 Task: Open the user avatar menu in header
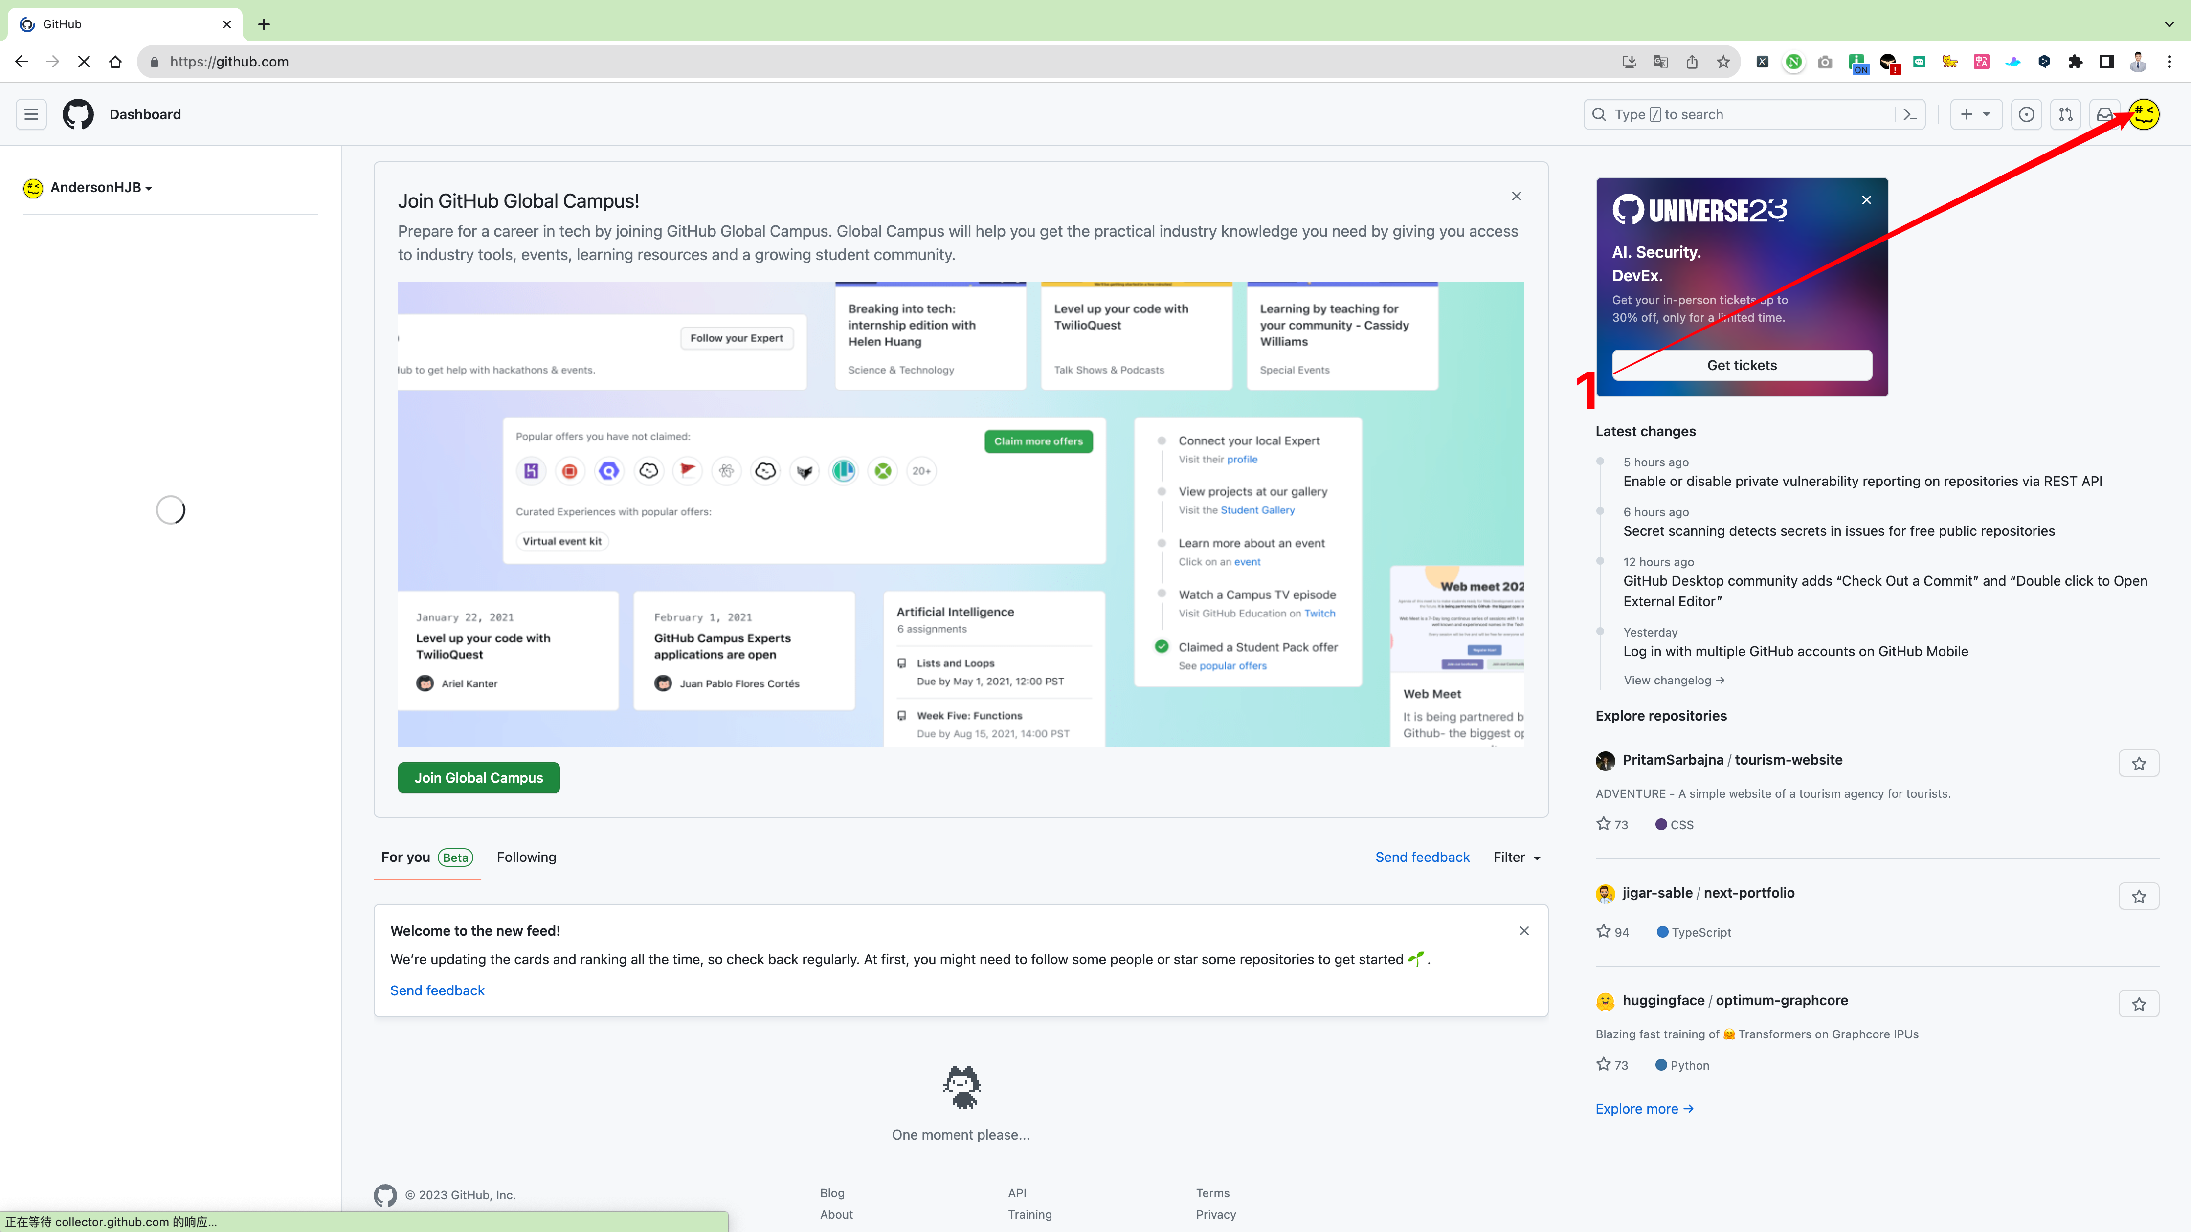coord(2144,114)
